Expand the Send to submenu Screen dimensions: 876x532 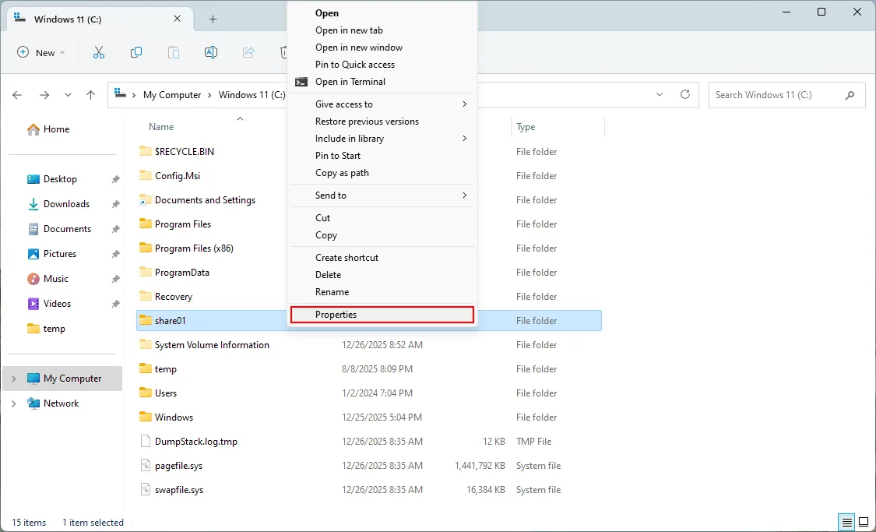pos(464,195)
